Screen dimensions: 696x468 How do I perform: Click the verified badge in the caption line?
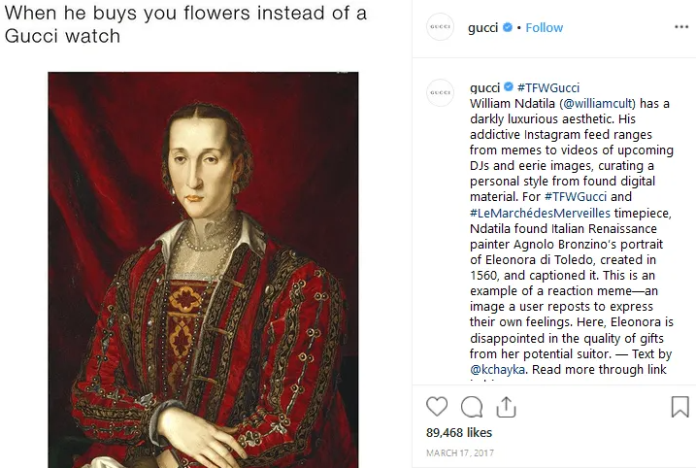coord(508,87)
